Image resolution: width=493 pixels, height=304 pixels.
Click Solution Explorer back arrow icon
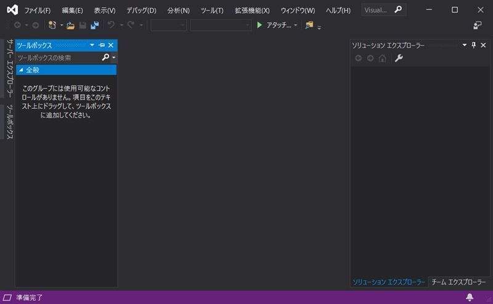(x=358, y=58)
